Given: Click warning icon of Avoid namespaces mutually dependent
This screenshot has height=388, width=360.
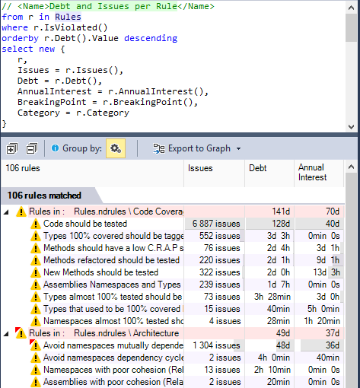Looking at the screenshot, I should click(35, 345).
